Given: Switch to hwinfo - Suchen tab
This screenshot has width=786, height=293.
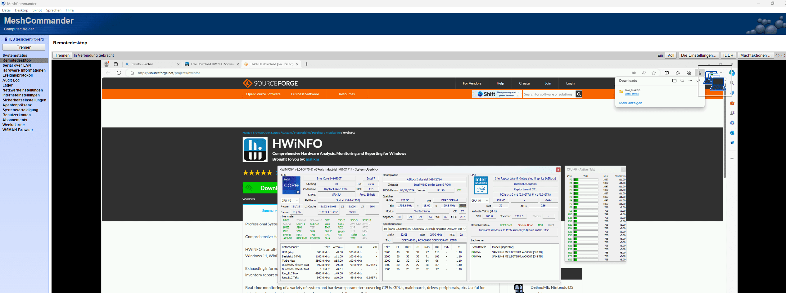Looking at the screenshot, I should click(x=151, y=64).
